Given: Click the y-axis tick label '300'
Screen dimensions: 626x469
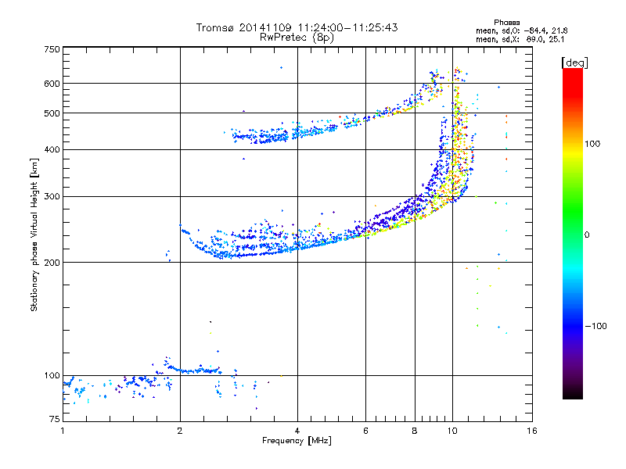Looking at the screenshot, I should (x=52, y=197).
